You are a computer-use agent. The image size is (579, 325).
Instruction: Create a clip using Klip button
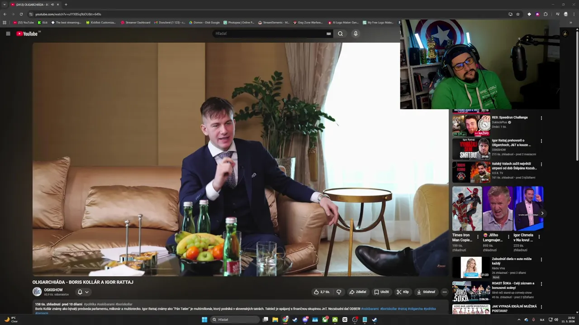[403, 292]
